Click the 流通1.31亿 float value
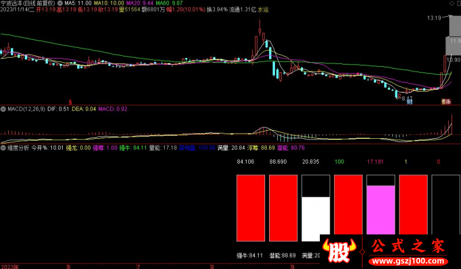Image resolution: width=461 pixels, height=269 pixels. click(x=243, y=10)
